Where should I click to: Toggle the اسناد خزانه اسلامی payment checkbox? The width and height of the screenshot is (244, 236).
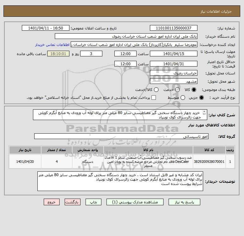pos(154,98)
